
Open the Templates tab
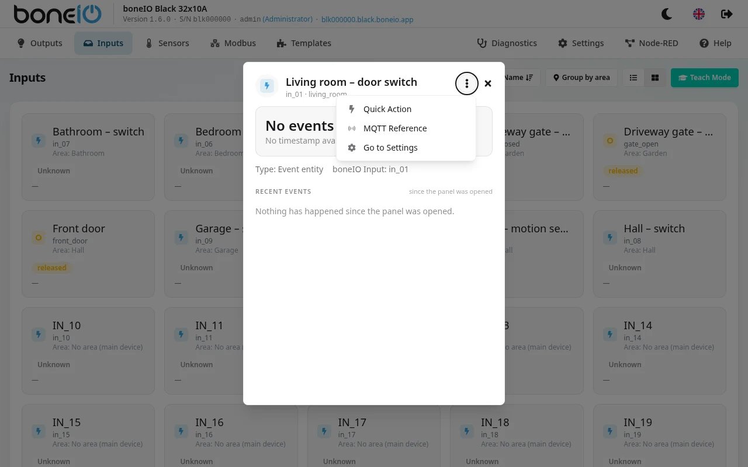pos(304,43)
